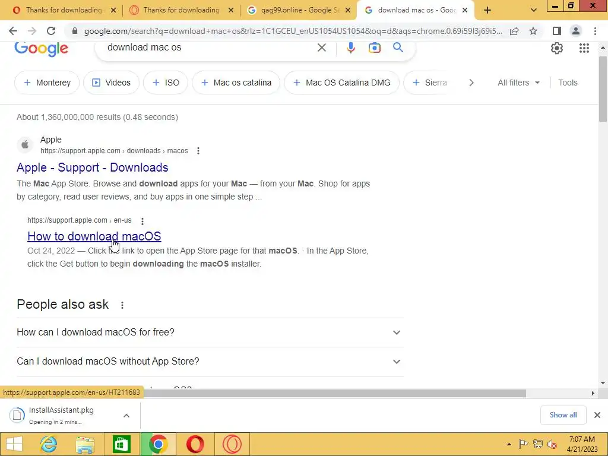Image resolution: width=608 pixels, height=456 pixels.
Task: Add the Mac os catalina filter chip
Action: pos(236,83)
